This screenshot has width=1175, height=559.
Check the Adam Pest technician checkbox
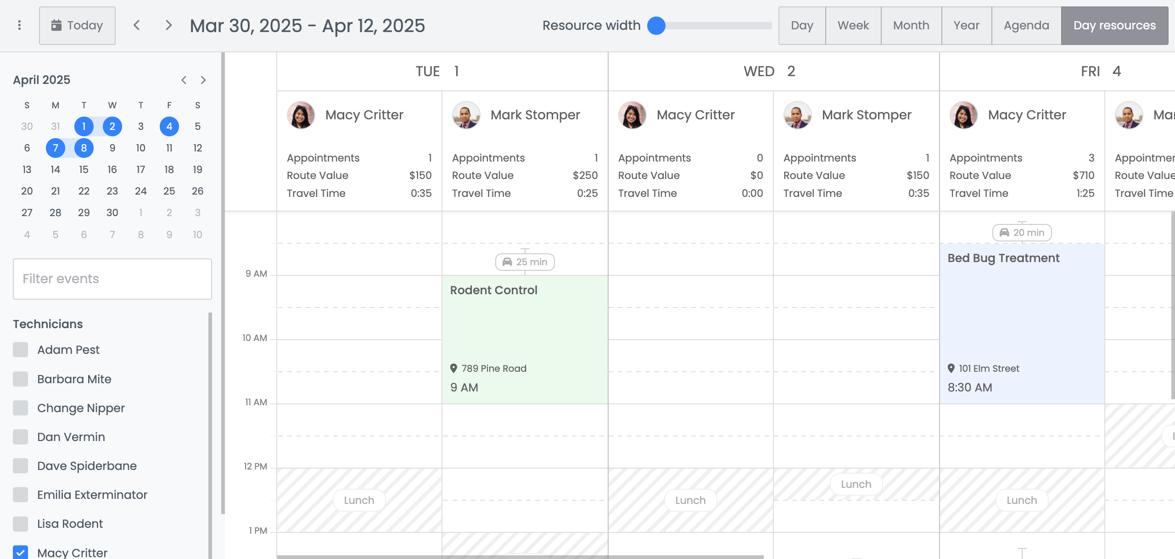click(x=21, y=350)
